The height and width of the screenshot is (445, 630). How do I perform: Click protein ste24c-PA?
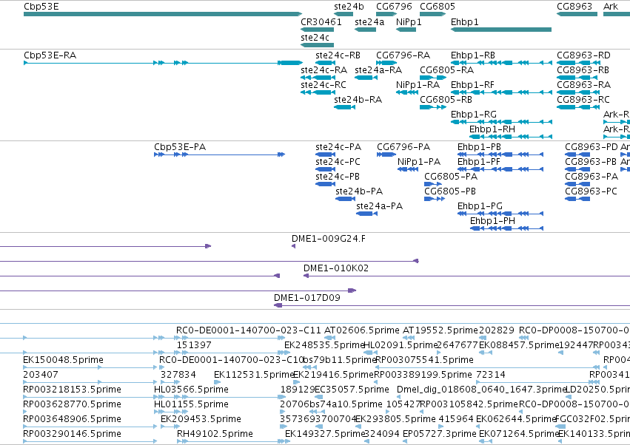pos(338,147)
